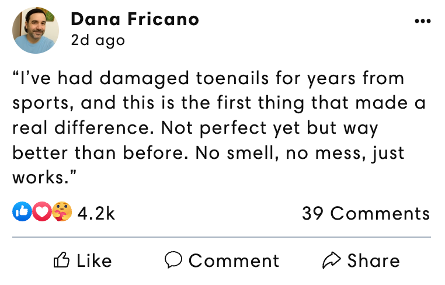Image resolution: width=445 pixels, height=285 pixels.
Task: Open Dana Fricano's profile picture
Action: [x=36, y=30]
